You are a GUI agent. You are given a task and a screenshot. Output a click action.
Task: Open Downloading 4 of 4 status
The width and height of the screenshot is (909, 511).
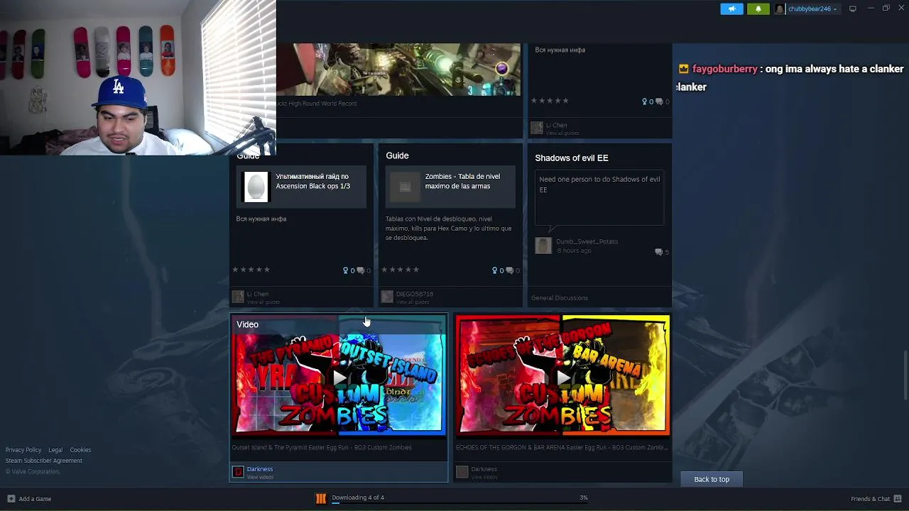[x=358, y=498]
